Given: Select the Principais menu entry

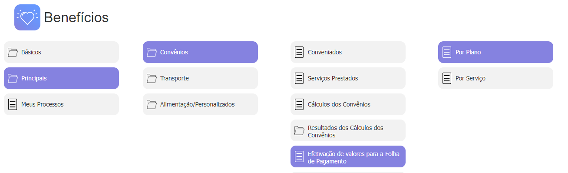Looking at the screenshot, I should tap(61, 78).
